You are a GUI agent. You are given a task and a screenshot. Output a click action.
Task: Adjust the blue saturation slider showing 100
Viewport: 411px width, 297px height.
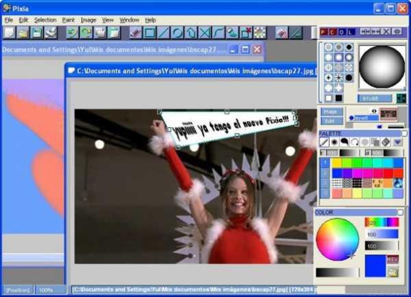(x=382, y=234)
